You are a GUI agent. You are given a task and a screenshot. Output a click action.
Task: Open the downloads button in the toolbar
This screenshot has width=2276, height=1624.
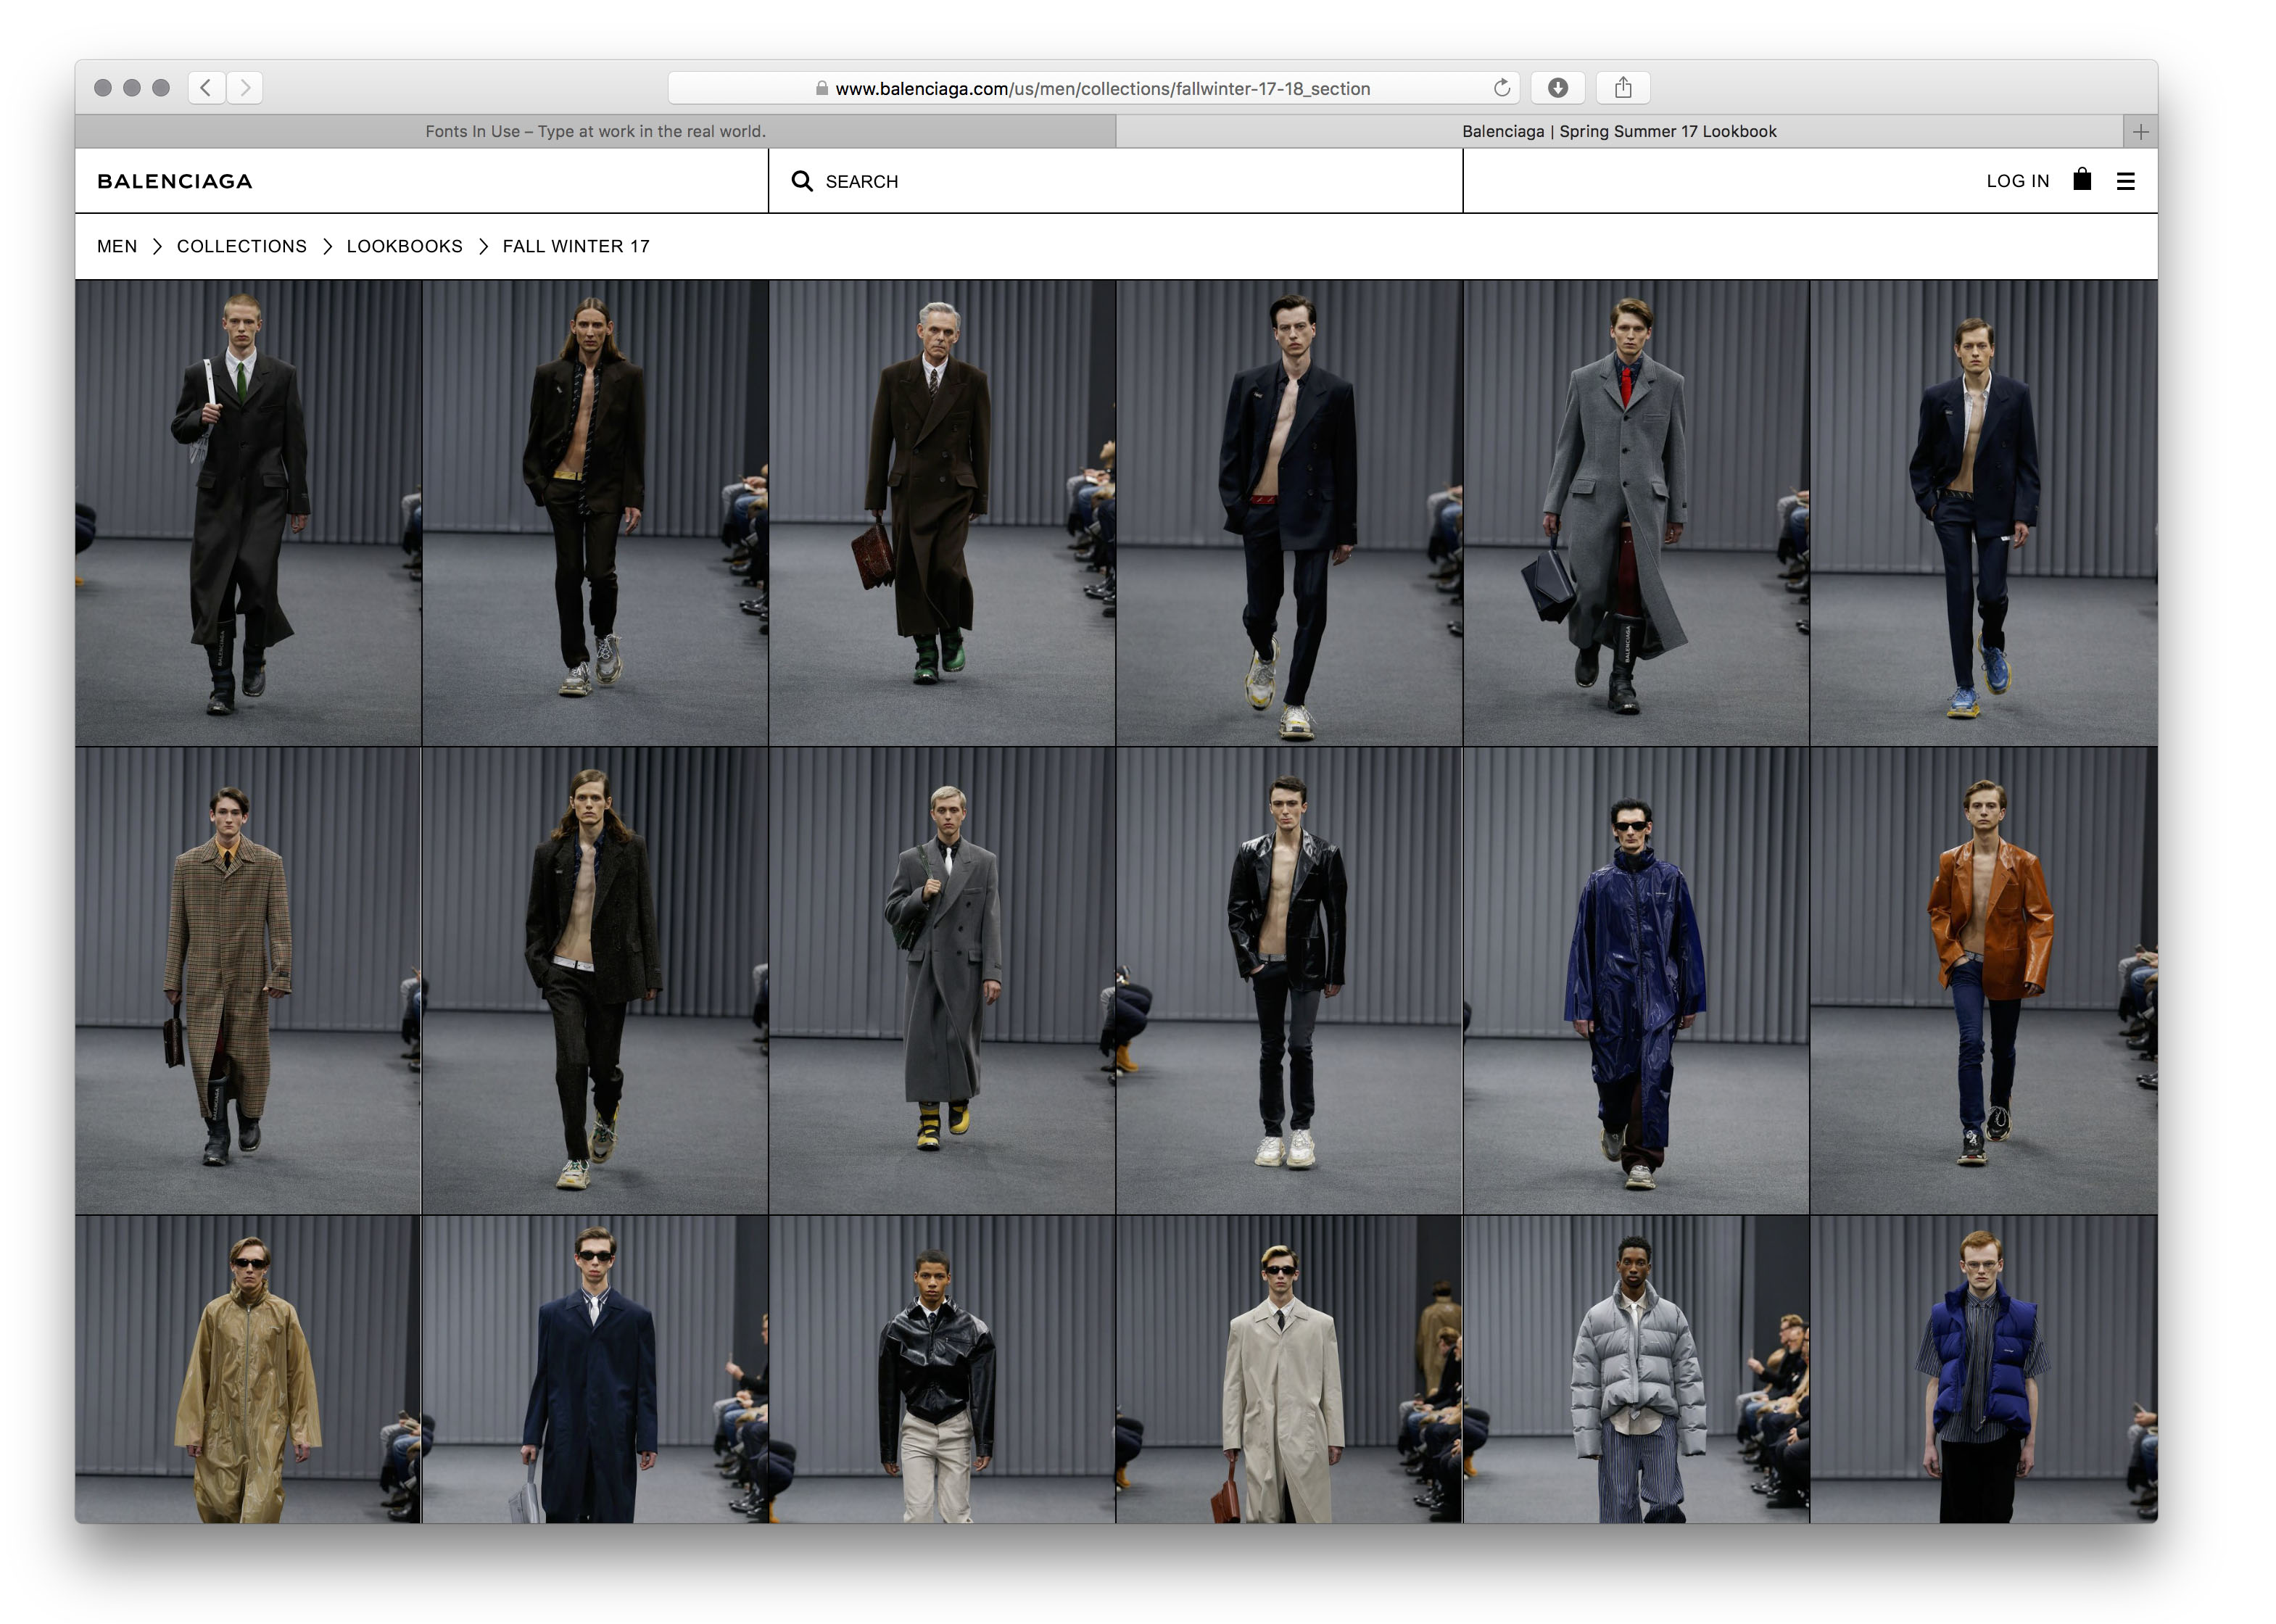pos(1557,88)
